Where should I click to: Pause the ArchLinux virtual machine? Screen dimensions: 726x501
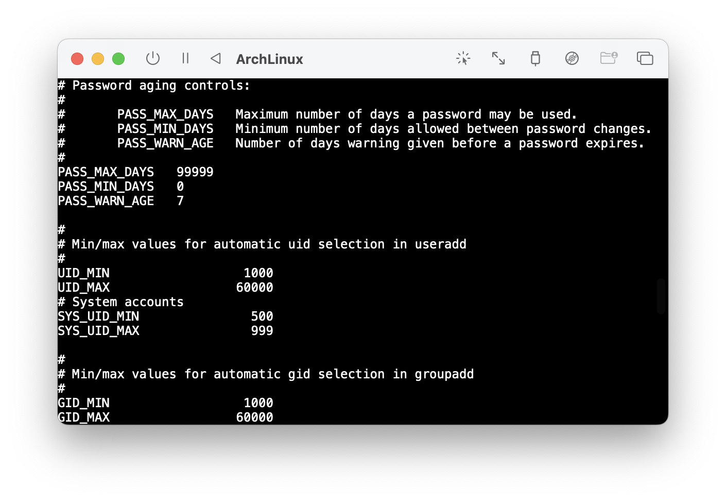tap(185, 59)
